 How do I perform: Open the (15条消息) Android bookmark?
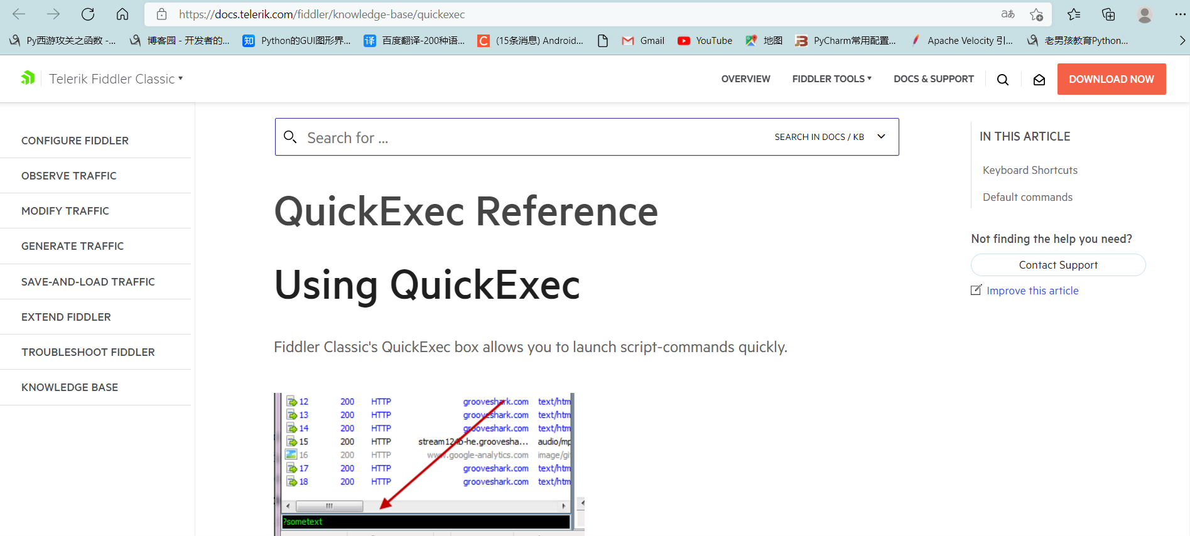[x=531, y=41]
